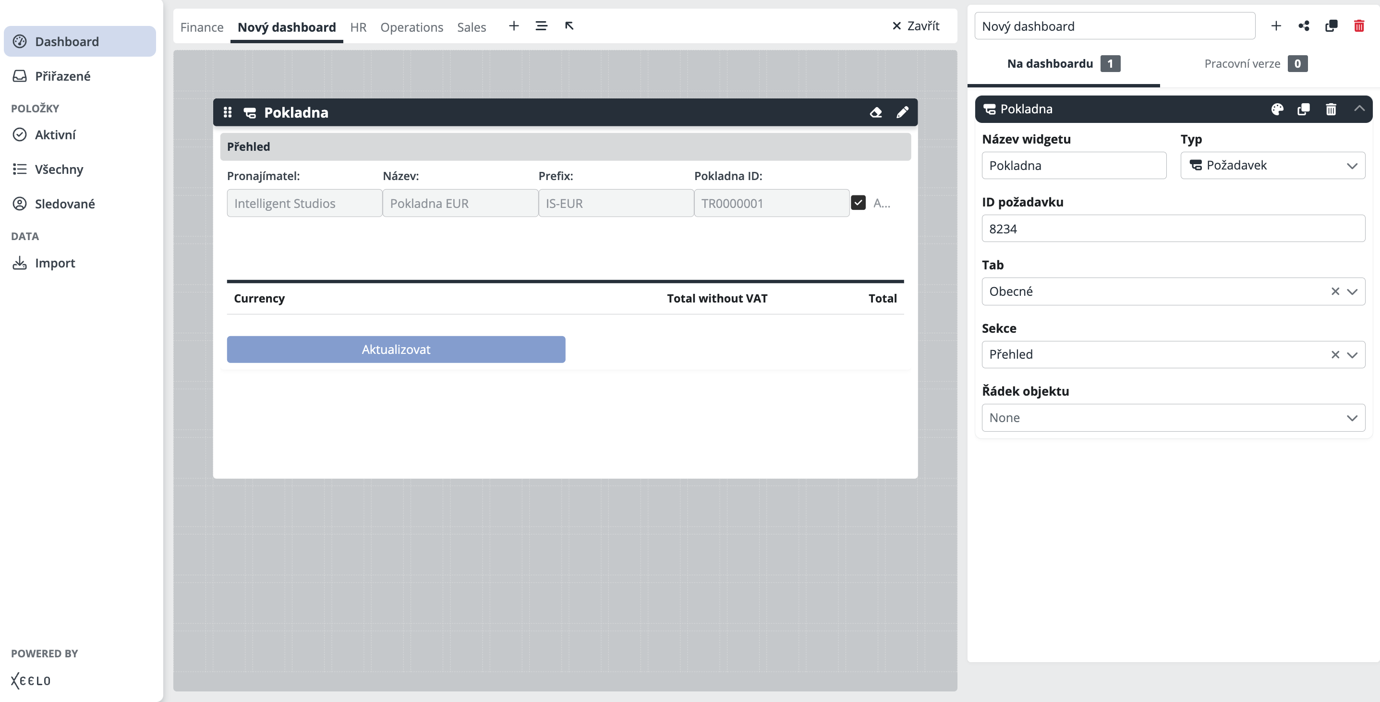Click the eraser icon in Pokladna widget header
Viewport: 1380px width, 702px height.
(x=876, y=112)
